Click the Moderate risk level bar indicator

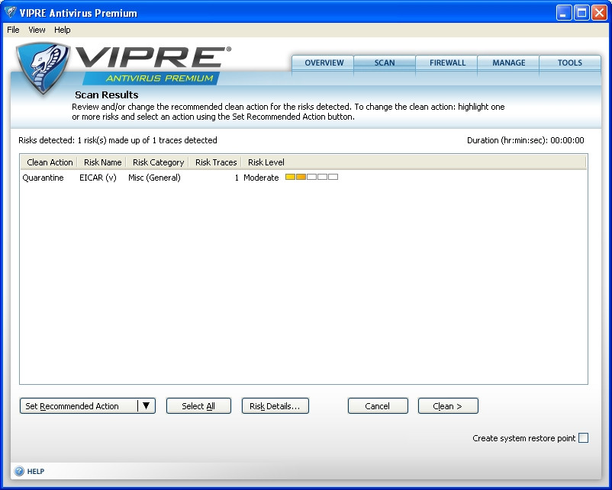[311, 177]
